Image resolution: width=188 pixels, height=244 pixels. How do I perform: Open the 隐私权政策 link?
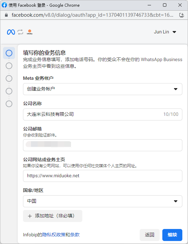click(x=54, y=235)
